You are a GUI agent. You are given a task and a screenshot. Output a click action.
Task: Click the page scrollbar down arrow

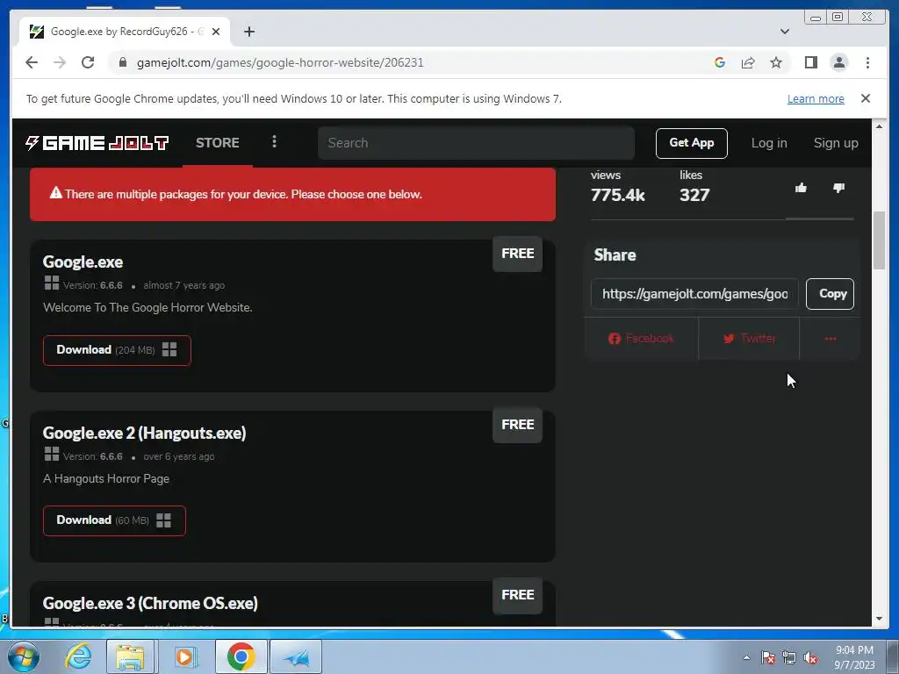click(x=879, y=619)
